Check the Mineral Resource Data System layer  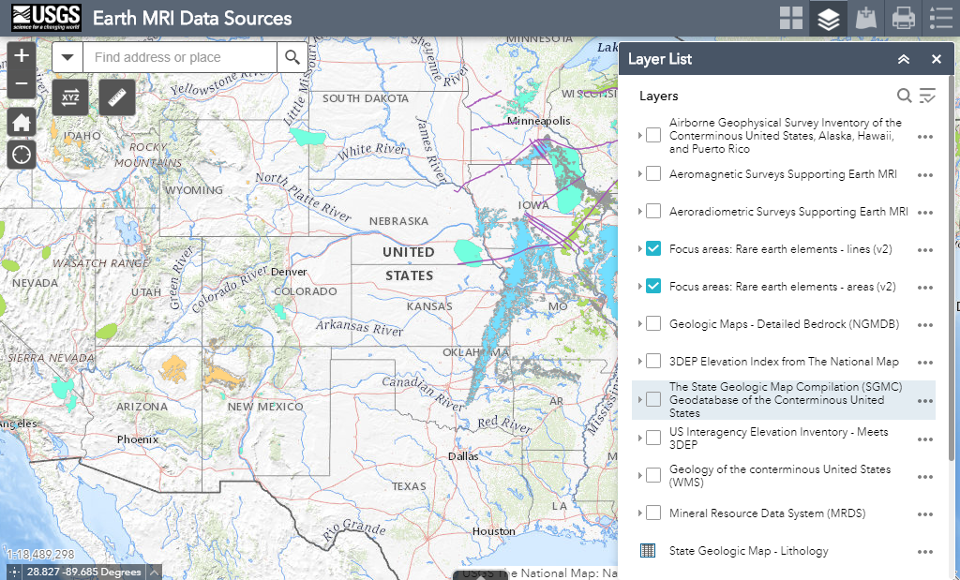pos(653,513)
